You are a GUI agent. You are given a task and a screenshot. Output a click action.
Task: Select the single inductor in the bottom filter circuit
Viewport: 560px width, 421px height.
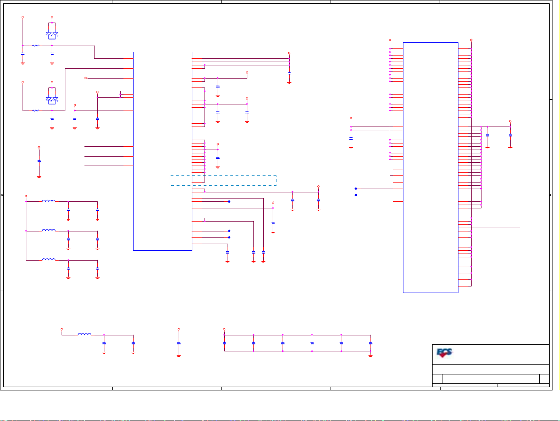pyautogui.click(x=85, y=334)
